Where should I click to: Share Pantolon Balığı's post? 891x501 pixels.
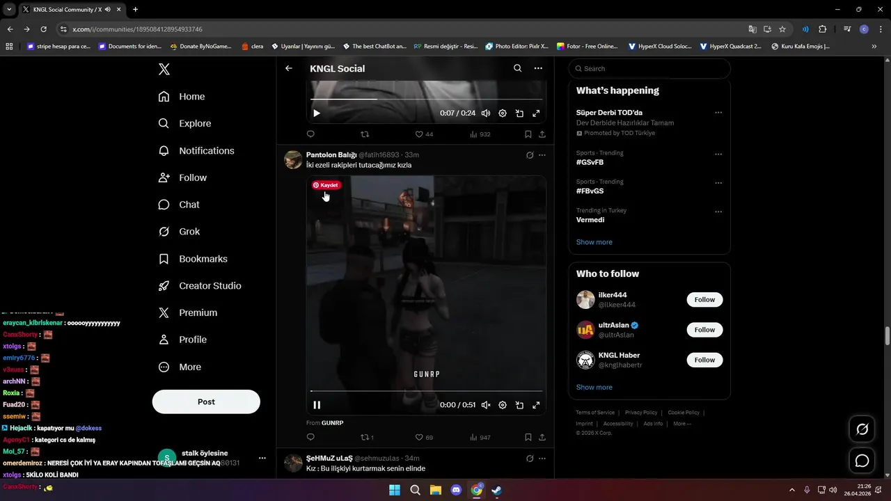542,438
